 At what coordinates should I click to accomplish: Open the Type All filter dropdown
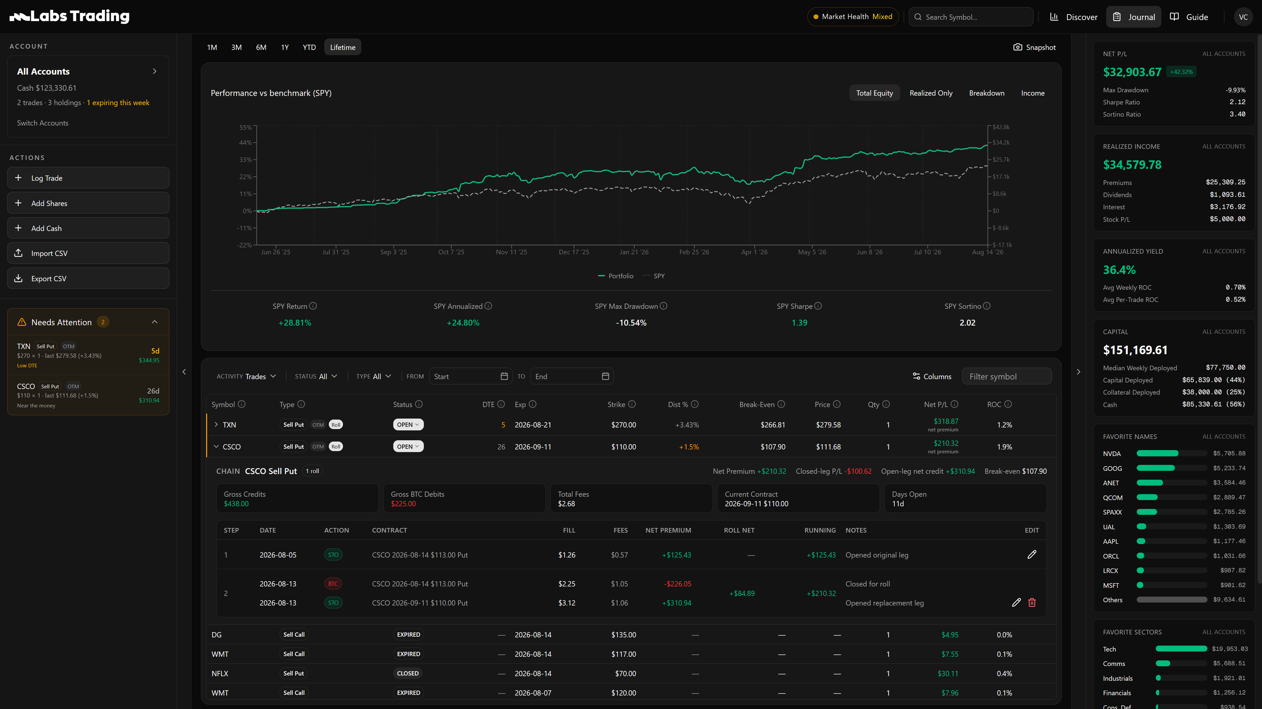point(373,376)
